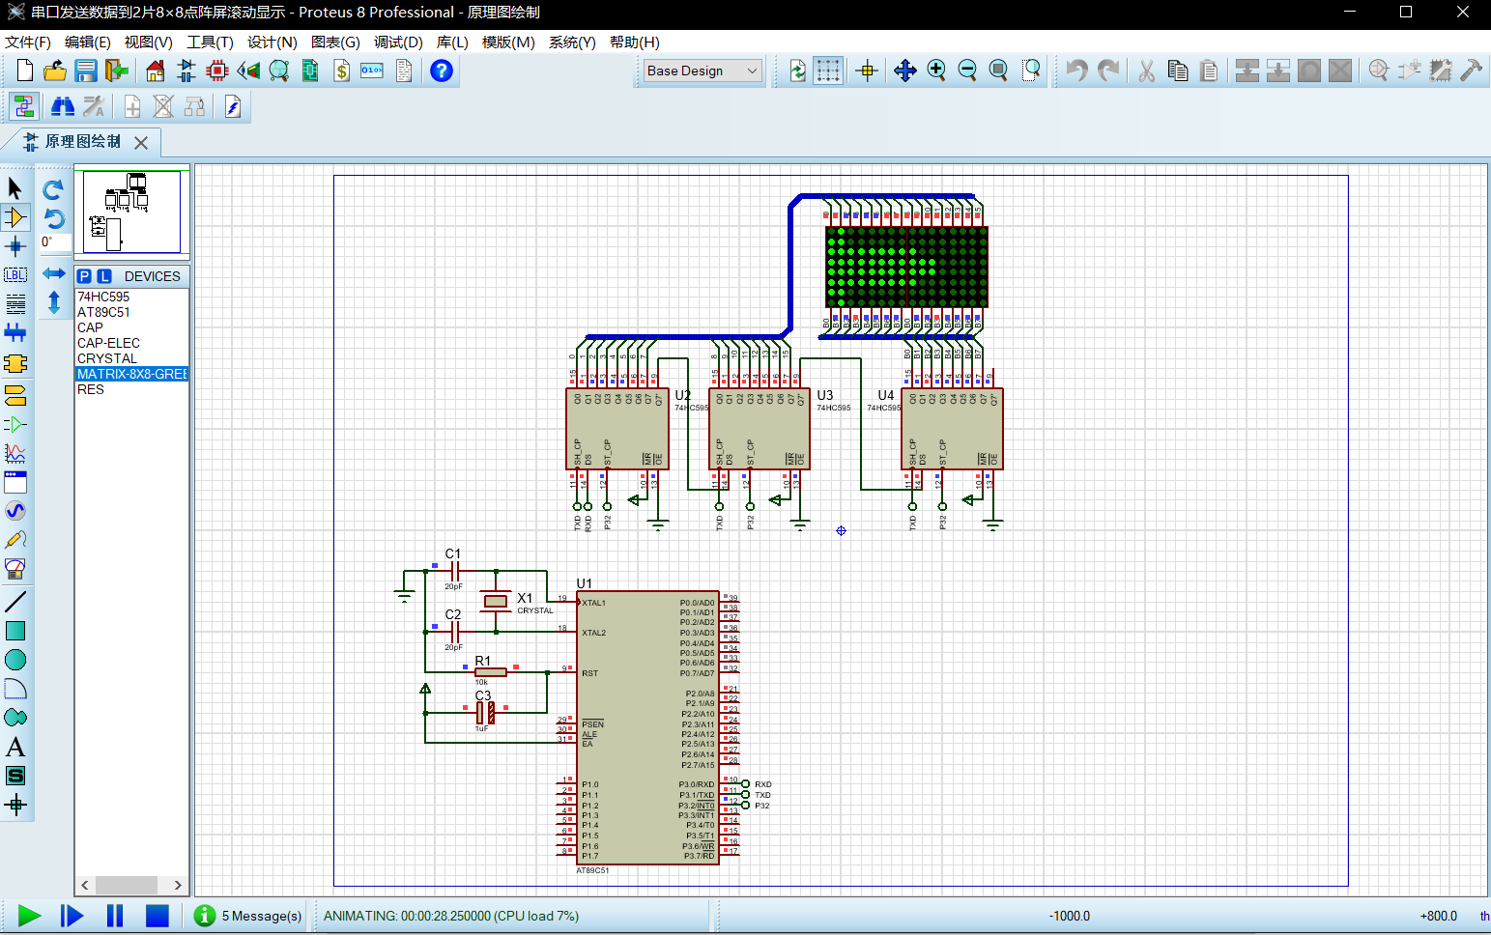Open the 编辑(E) menu
Viewport: 1491px width, 935px height.
tap(87, 42)
